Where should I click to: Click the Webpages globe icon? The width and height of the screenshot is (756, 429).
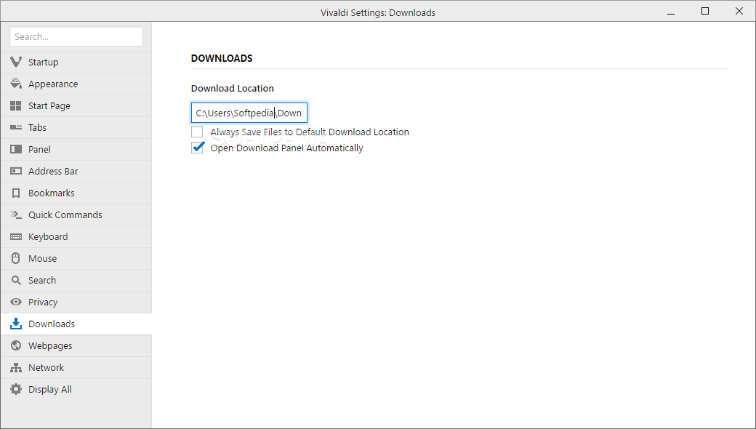tap(16, 345)
